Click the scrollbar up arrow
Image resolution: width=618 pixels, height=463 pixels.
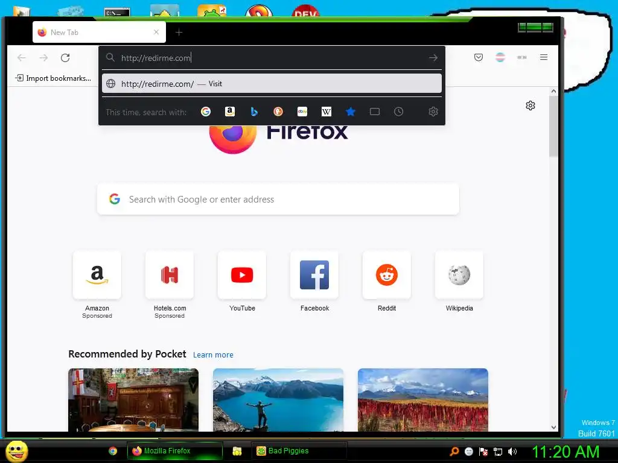(x=554, y=92)
